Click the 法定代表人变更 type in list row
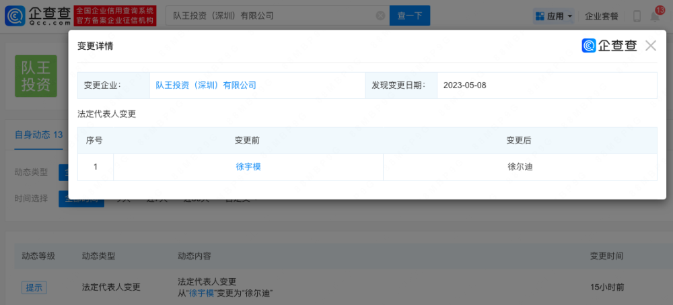673x305 pixels. pos(111,287)
